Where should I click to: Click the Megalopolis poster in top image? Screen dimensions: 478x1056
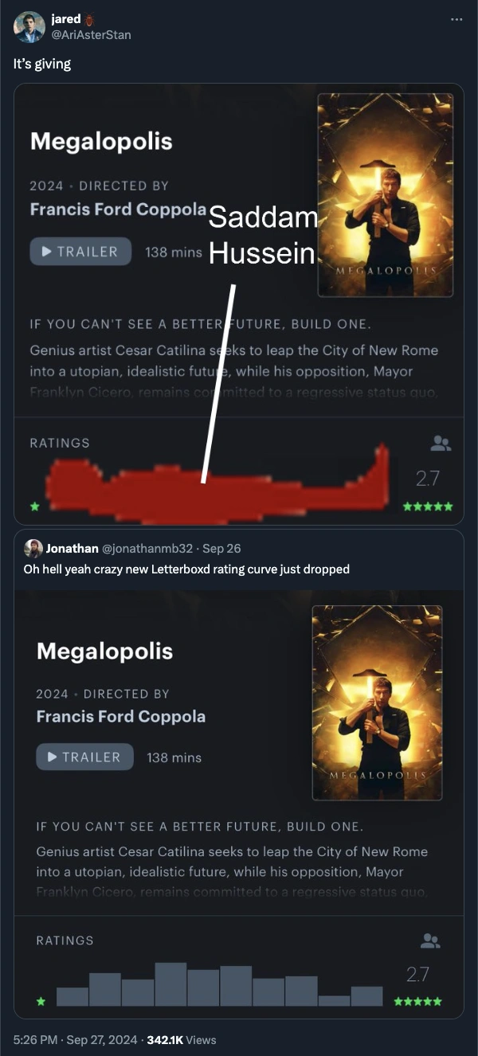coord(386,195)
